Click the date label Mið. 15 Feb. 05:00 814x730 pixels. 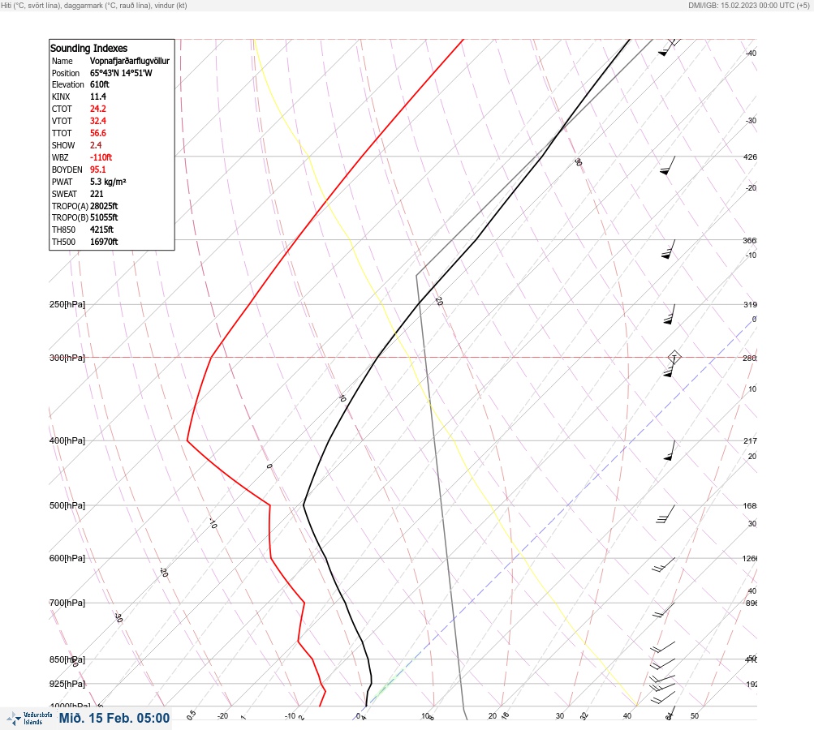114,718
